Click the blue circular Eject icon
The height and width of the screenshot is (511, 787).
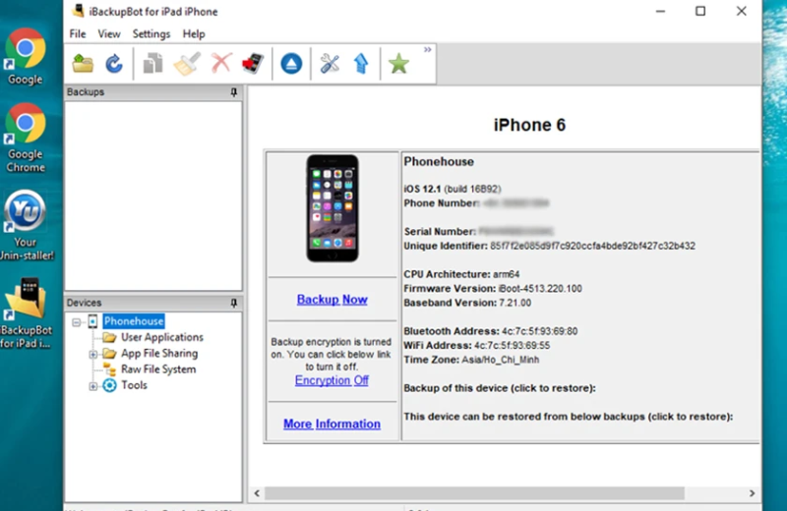[291, 64]
